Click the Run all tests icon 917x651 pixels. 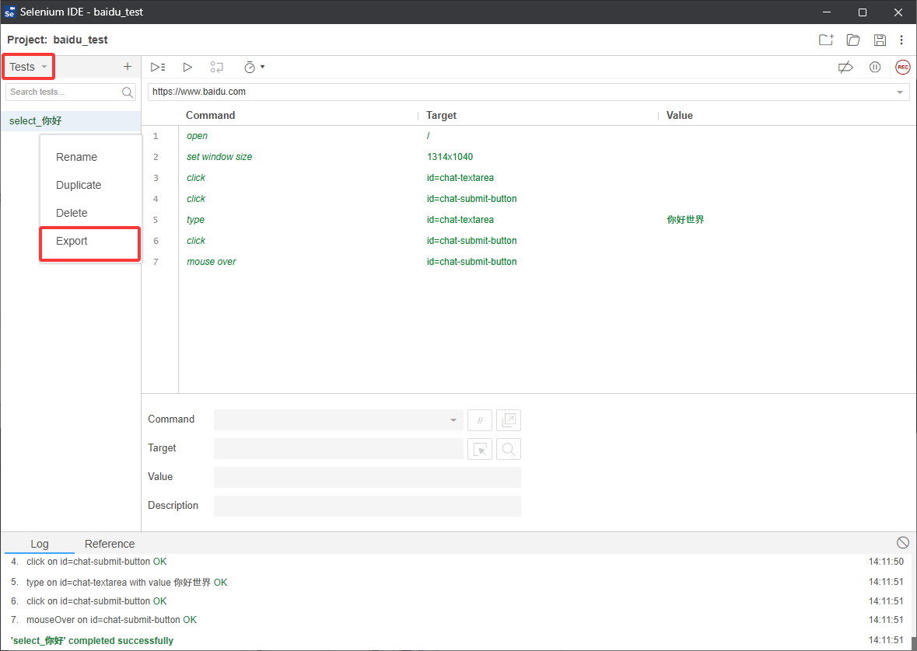click(158, 68)
